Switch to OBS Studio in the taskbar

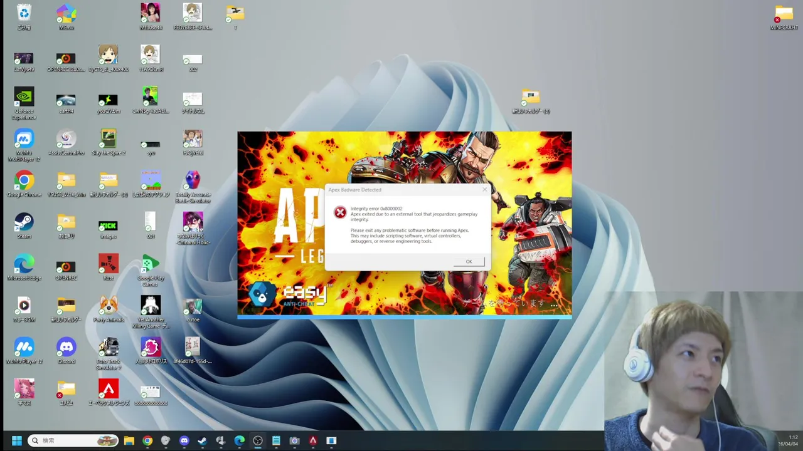[x=258, y=440]
